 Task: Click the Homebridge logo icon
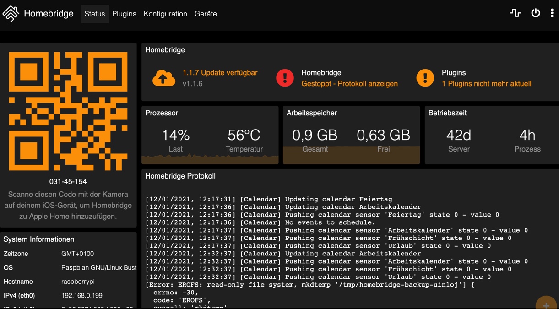pyautogui.click(x=11, y=14)
